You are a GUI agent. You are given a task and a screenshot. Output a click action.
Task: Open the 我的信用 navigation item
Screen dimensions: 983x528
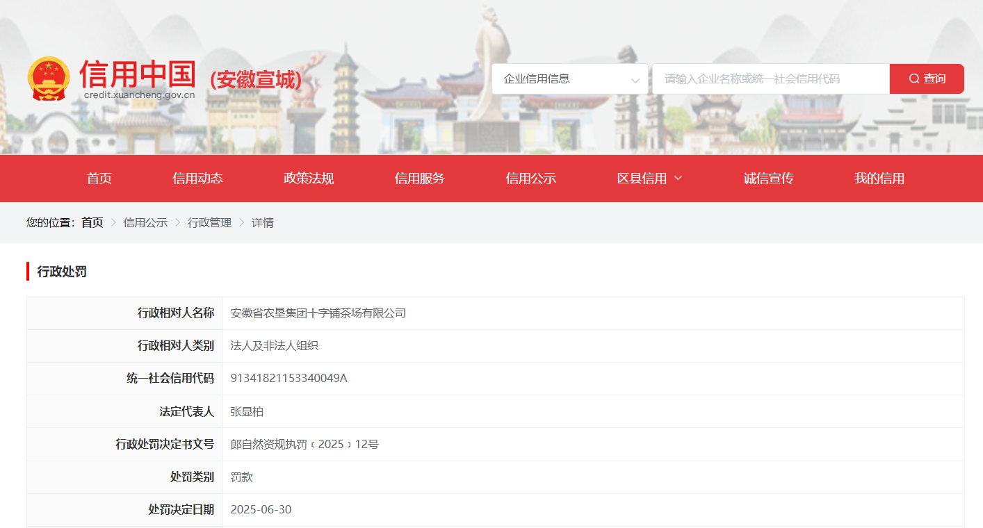coord(879,179)
